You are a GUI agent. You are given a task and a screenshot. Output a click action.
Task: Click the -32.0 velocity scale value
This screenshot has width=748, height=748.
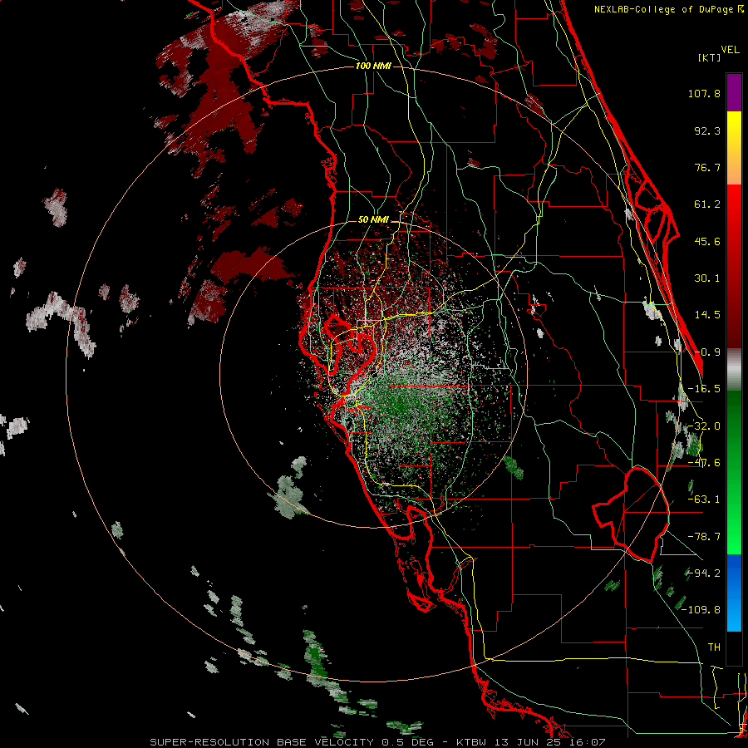point(704,426)
